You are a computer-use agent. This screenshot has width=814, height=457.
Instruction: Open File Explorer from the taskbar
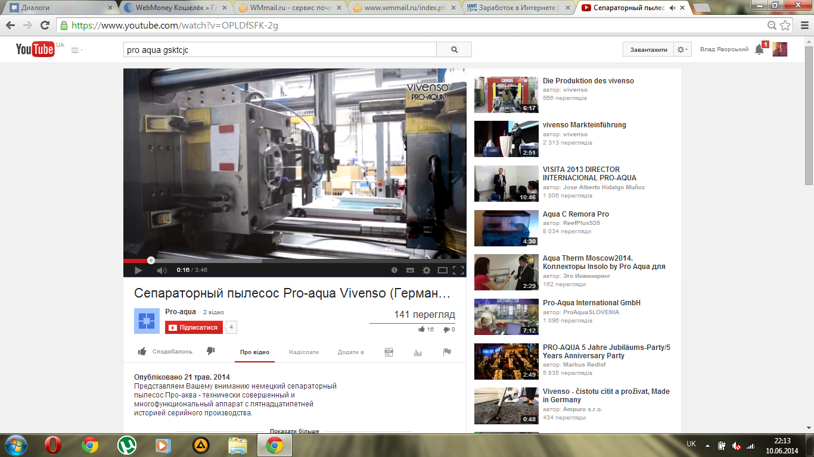point(238,445)
